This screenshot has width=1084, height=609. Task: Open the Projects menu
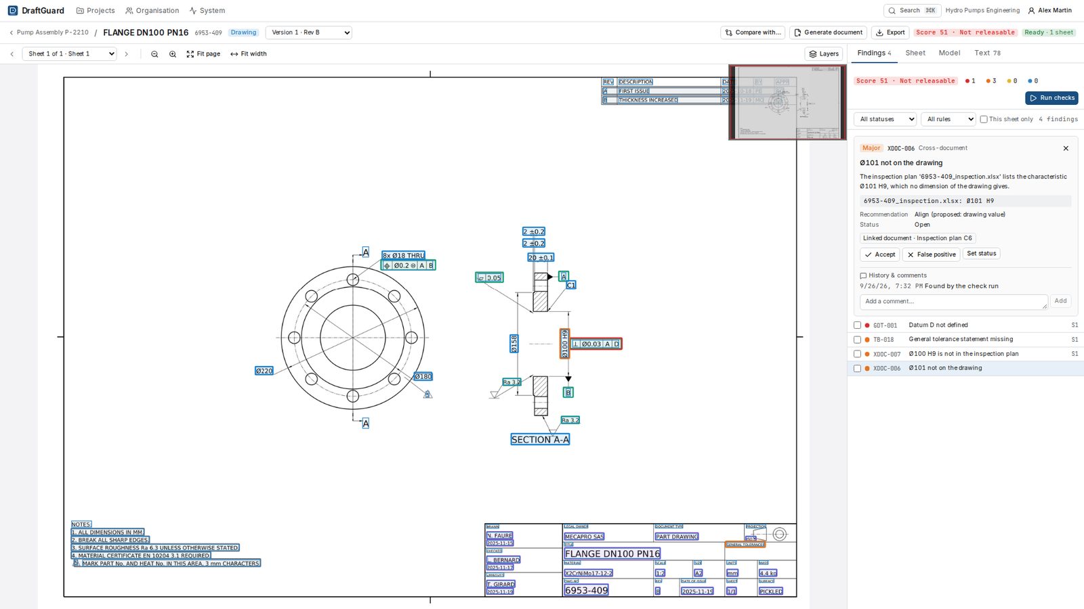point(96,11)
